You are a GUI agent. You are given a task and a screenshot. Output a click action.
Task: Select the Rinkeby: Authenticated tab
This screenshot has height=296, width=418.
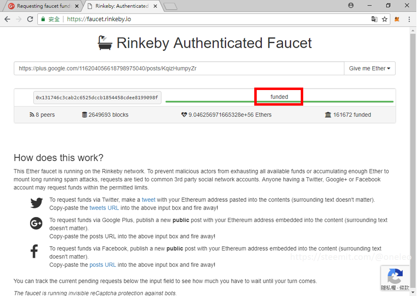pos(121,6)
